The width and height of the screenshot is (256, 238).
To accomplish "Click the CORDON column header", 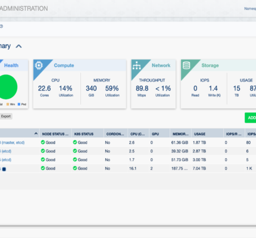I will (x=115, y=134).
